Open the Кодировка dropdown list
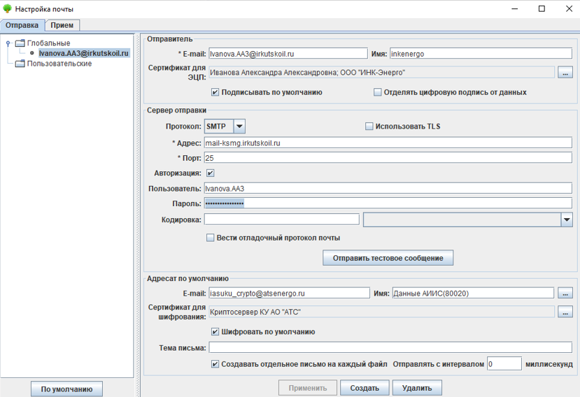The image size is (580, 397). (567, 220)
